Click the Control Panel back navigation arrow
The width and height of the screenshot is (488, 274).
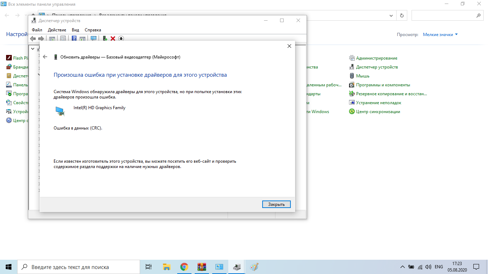click(x=7, y=16)
